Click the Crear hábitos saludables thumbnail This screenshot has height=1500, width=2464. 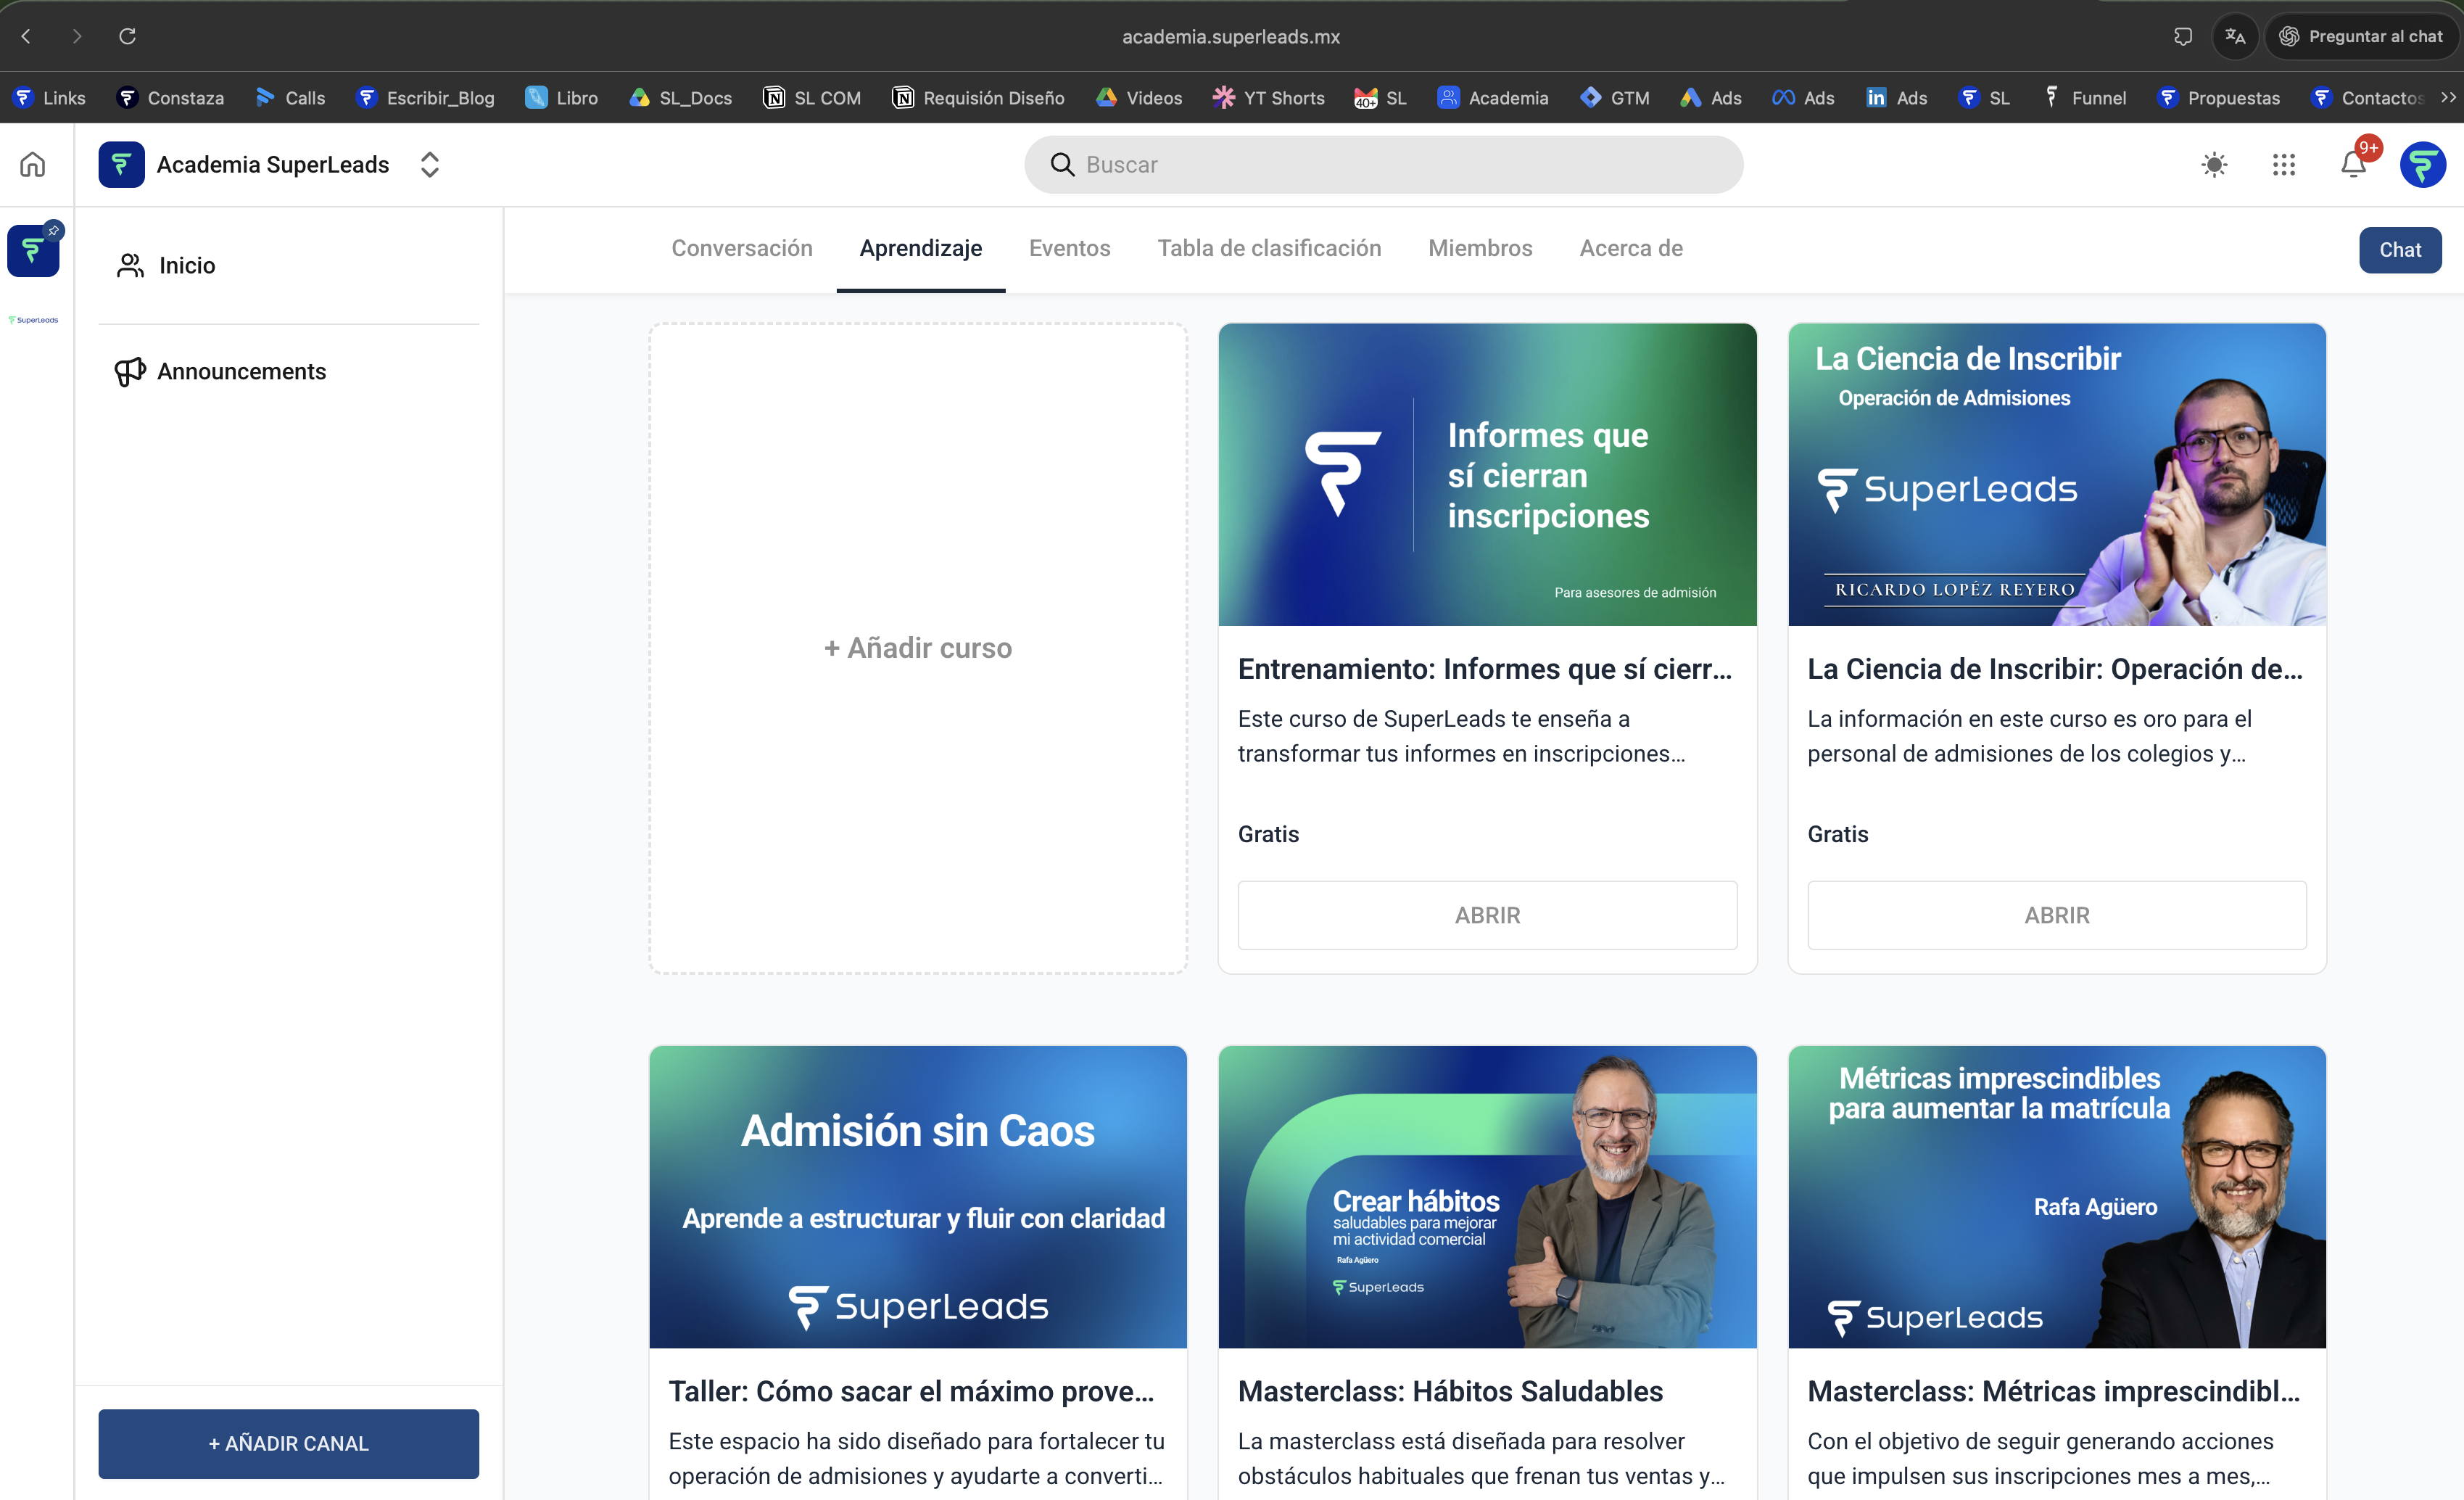(x=1487, y=1197)
